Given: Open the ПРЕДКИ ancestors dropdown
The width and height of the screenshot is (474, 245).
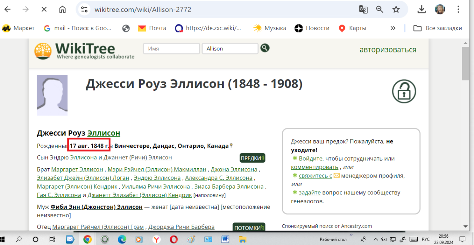Looking at the screenshot, I should click(x=252, y=158).
